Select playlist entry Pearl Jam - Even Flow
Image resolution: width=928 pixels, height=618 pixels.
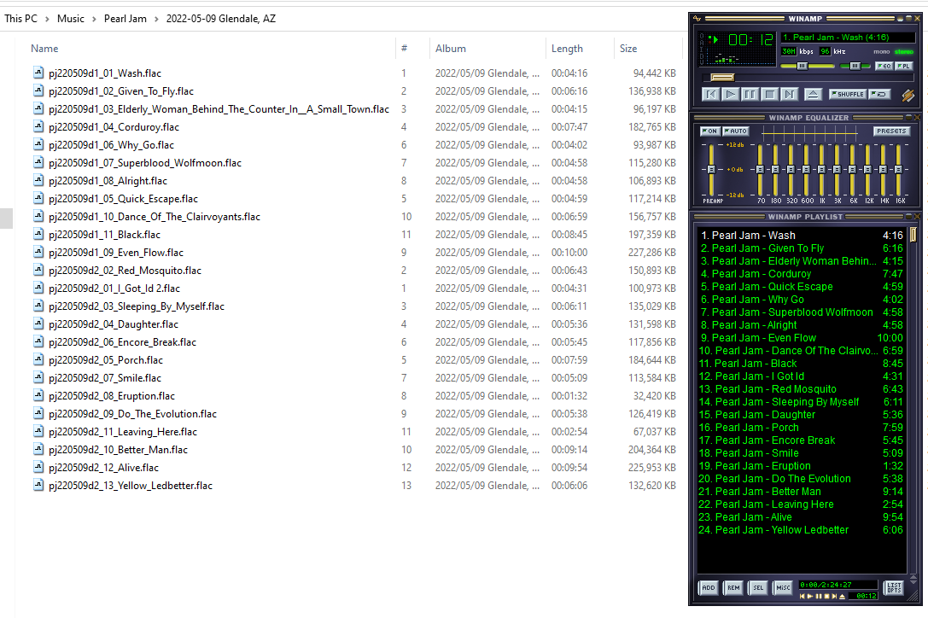tap(802, 337)
